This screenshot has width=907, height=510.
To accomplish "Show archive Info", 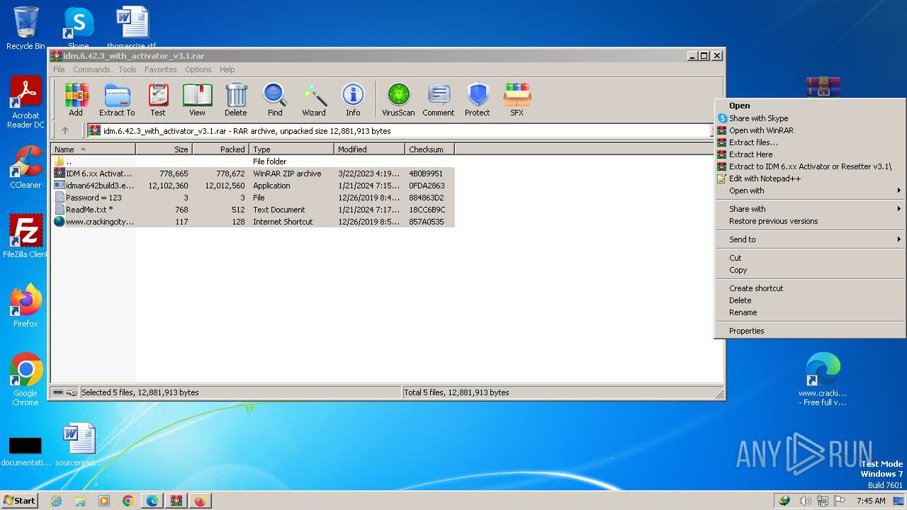I will coord(353,99).
